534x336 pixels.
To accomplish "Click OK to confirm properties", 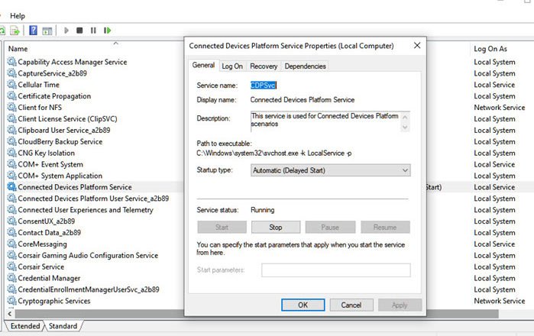I will click(303, 305).
